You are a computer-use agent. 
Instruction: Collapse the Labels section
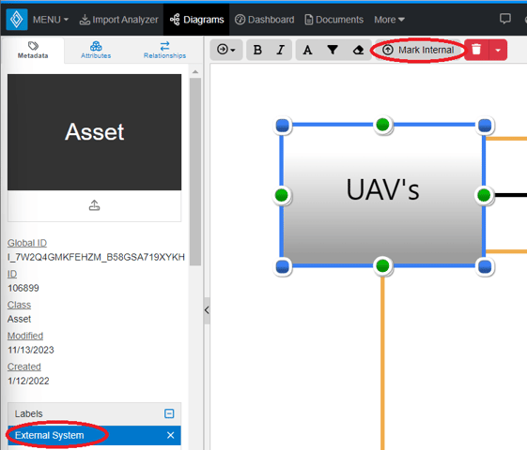[169, 413]
